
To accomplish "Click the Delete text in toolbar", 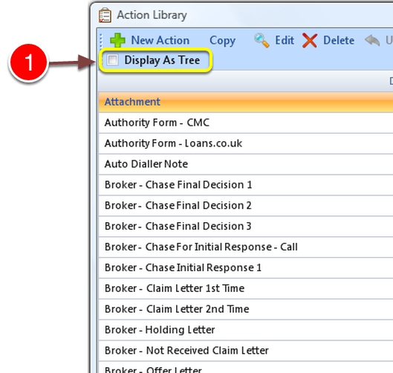I will click(x=339, y=40).
